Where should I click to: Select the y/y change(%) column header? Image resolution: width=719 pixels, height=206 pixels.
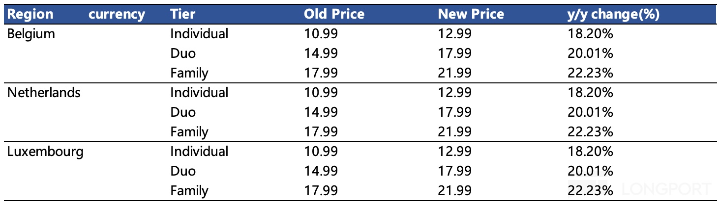pos(613,14)
